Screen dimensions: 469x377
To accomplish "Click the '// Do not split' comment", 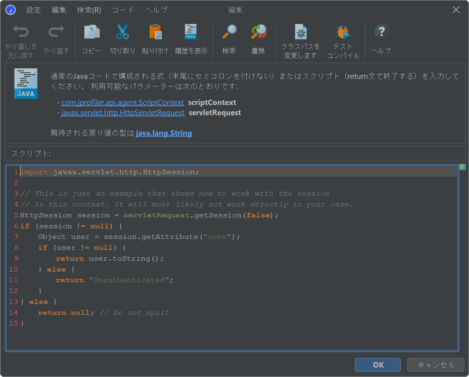I will 134,313.
